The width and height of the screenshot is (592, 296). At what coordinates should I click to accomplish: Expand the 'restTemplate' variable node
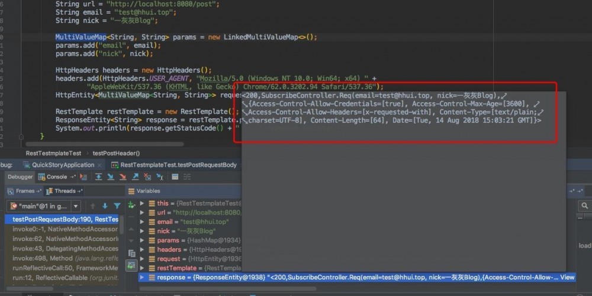click(x=142, y=268)
